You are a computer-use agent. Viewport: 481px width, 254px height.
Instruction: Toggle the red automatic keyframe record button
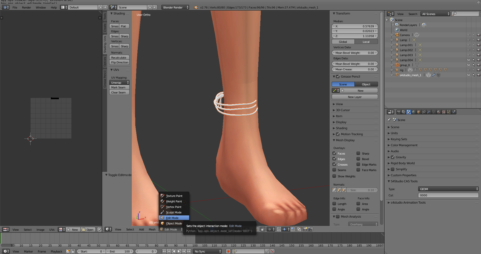[228, 251]
